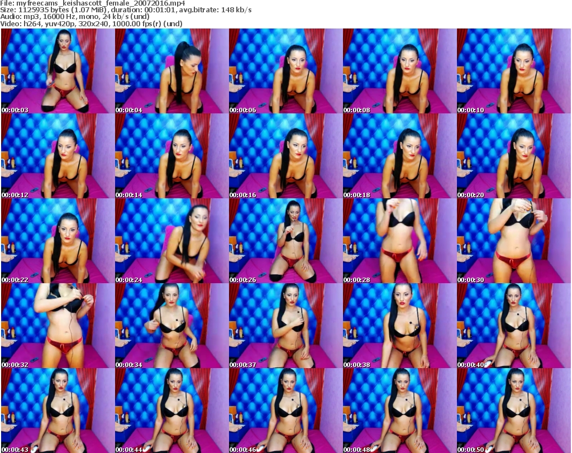Viewport: 572px width, 453px height.
Task: Pick the frame at 00:00:22
Action: point(58,241)
